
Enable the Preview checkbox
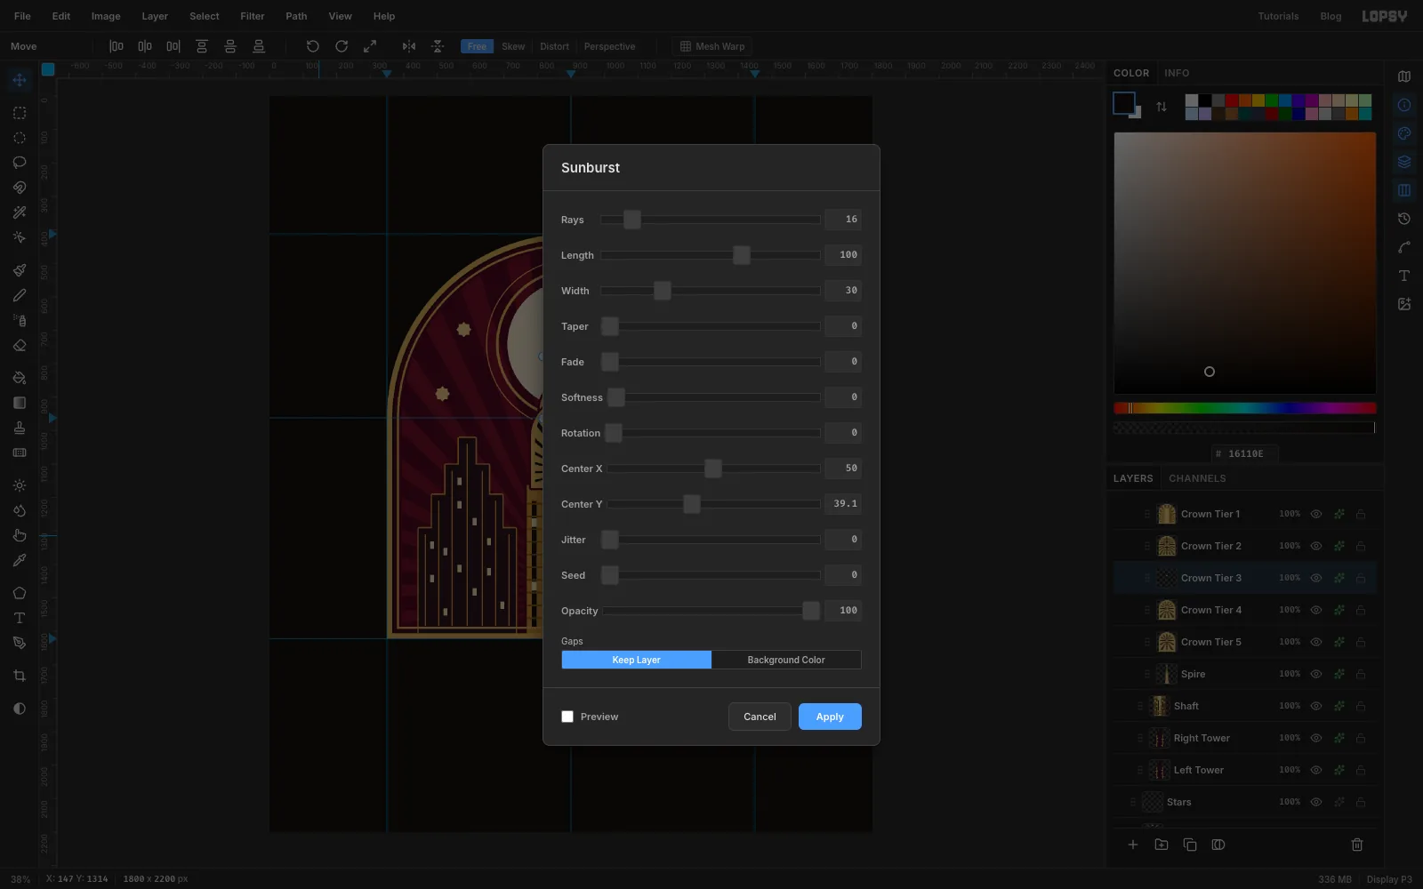(x=567, y=717)
